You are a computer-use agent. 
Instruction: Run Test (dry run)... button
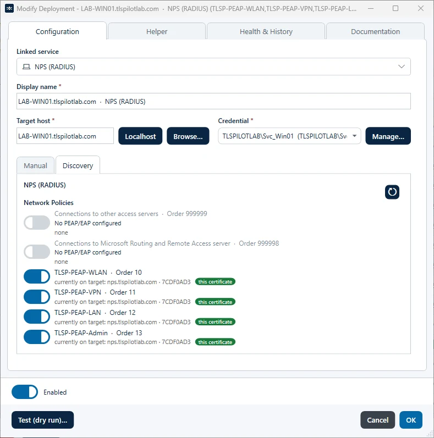pos(43,420)
